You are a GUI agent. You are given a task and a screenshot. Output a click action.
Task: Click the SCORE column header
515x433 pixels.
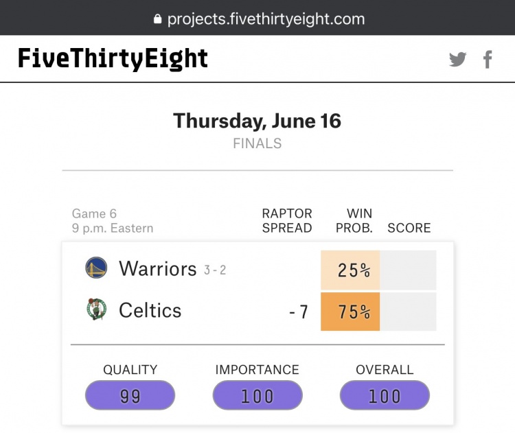click(409, 228)
